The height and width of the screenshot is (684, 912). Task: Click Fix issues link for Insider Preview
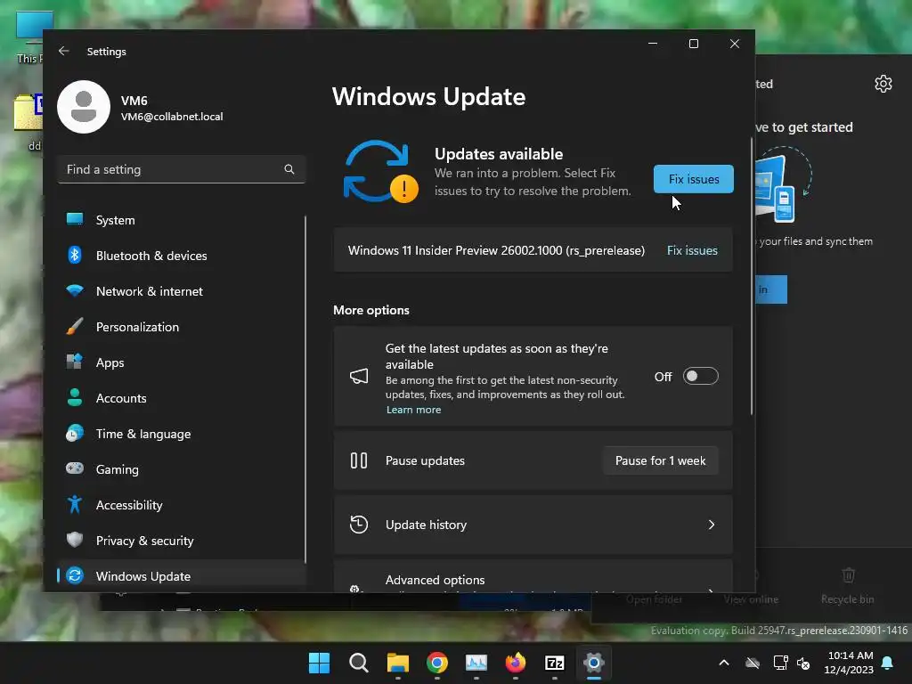(692, 250)
